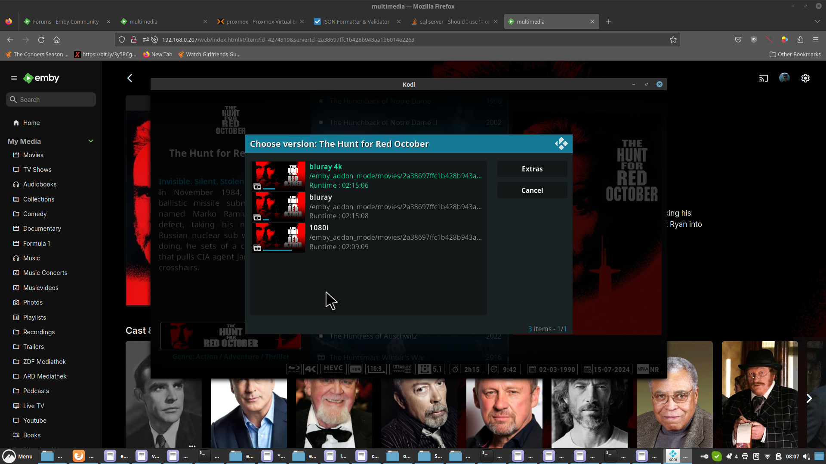
Task: Click Kodi icon in taskbar
Action: 673,456
